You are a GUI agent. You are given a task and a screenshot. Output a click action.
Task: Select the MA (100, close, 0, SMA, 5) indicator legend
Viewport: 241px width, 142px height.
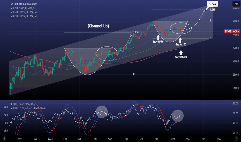[x=24, y=16]
